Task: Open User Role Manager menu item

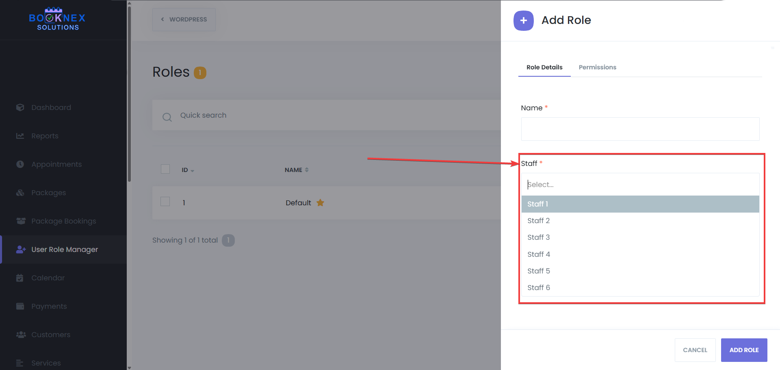Action: pos(65,250)
